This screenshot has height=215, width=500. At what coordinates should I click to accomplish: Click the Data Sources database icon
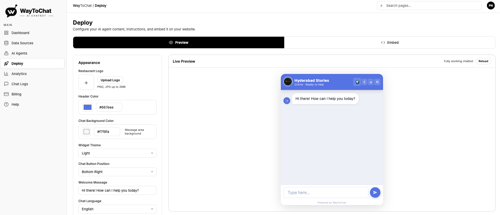(6, 43)
